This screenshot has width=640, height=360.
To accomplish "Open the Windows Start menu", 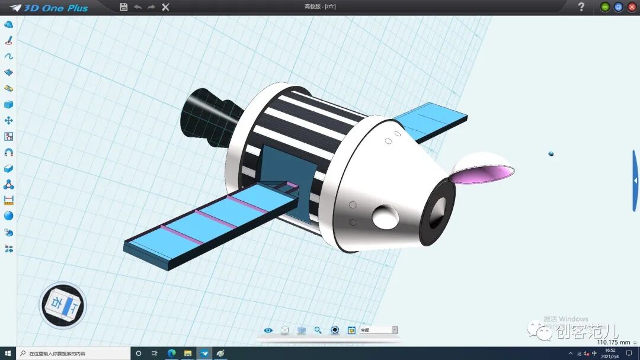I will point(8,353).
